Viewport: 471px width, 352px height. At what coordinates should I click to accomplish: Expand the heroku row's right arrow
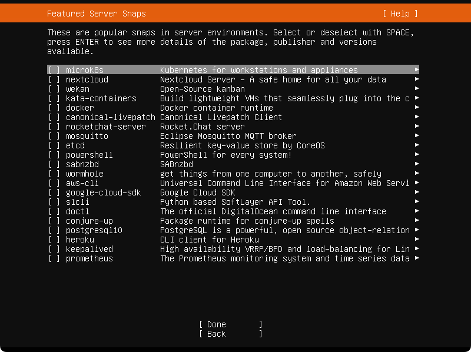coord(416,240)
